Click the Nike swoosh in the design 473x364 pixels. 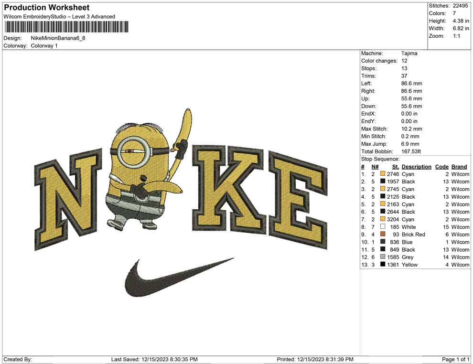coord(179,277)
